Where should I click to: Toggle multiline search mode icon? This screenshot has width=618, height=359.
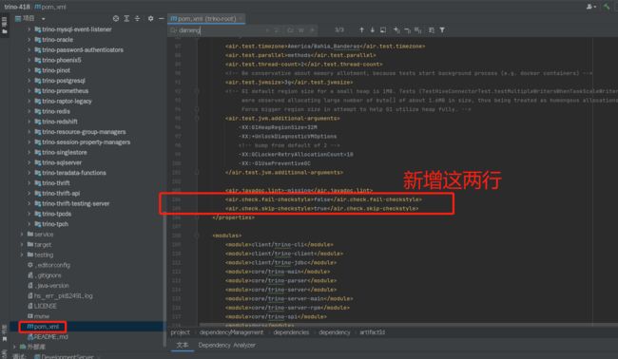tap(432, 30)
